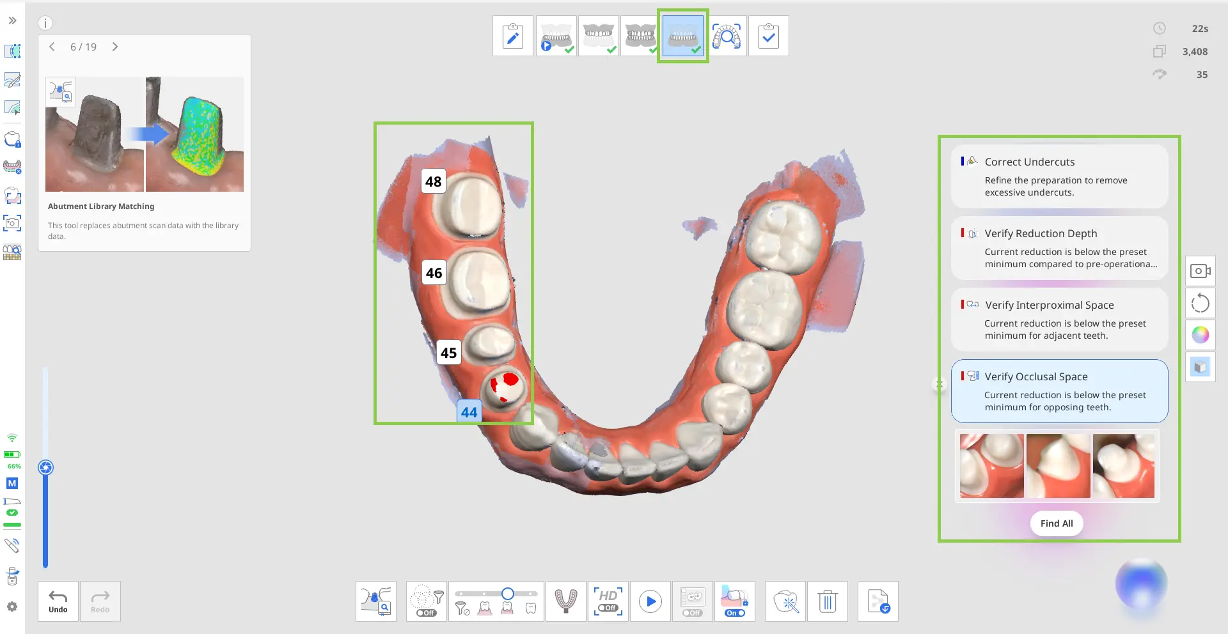
Task: Open the Correct Undercuts card
Action: tap(1060, 176)
